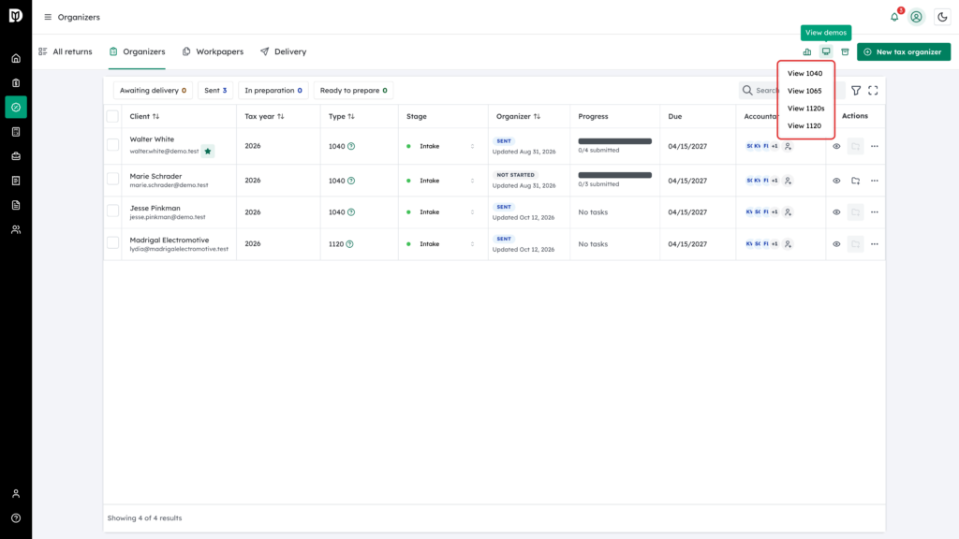Click New tax organizer button
This screenshot has width=959, height=539.
point(904,52)
